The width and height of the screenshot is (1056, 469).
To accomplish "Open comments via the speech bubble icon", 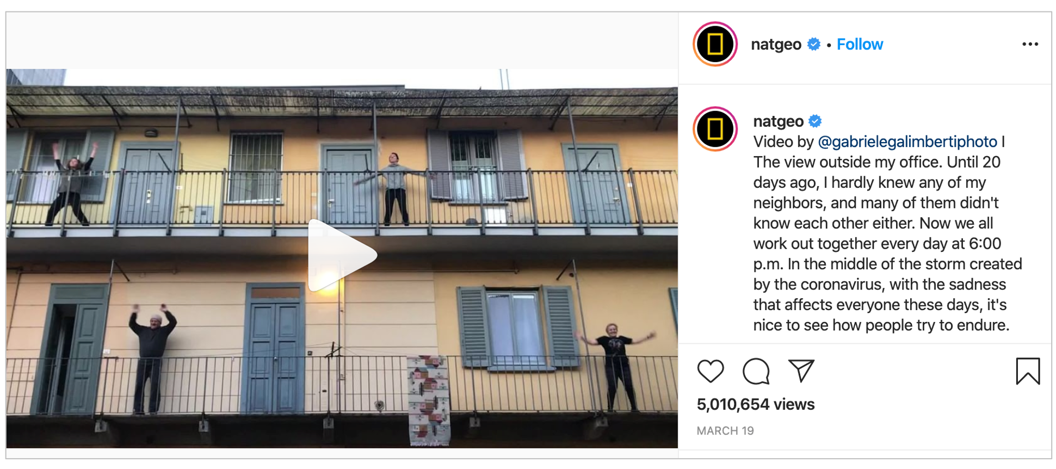I will pyautogui.click(x=756, y=372).
